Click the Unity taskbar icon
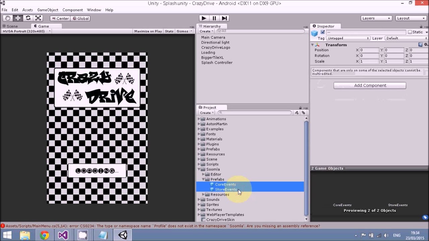The width and height of the screenshot is (429, 241). pyautogui.click(x=123, y=235)
